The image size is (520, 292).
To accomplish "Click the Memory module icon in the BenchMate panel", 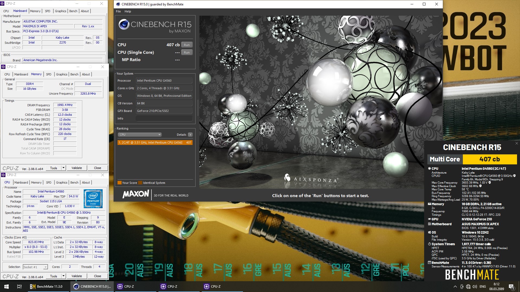I will pyautogui.click(x=429, y=204).
